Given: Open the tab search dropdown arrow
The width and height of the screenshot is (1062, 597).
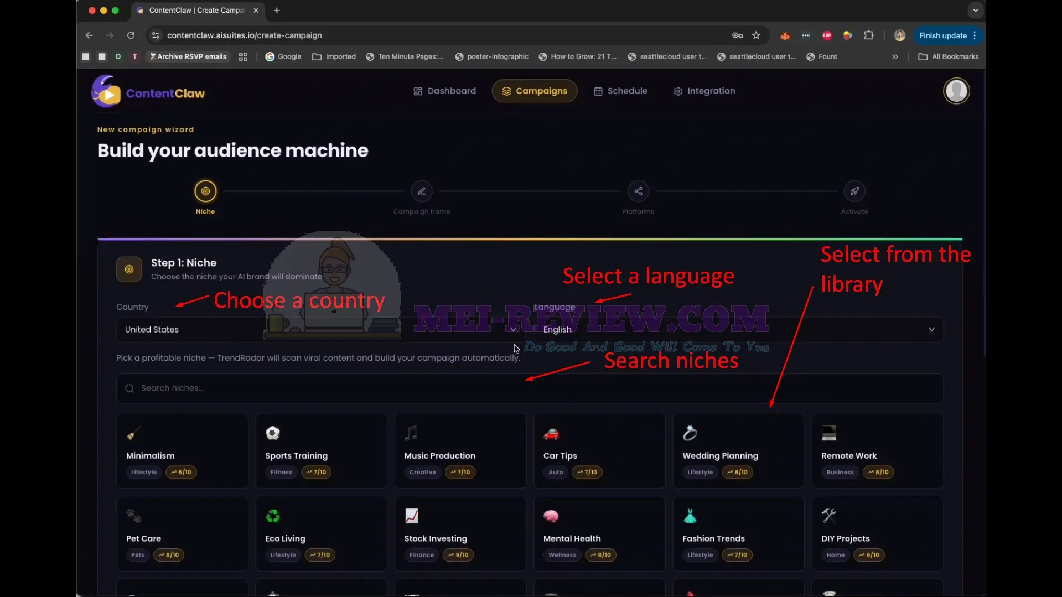Looking at the screenshot, I should click(975, 11).
